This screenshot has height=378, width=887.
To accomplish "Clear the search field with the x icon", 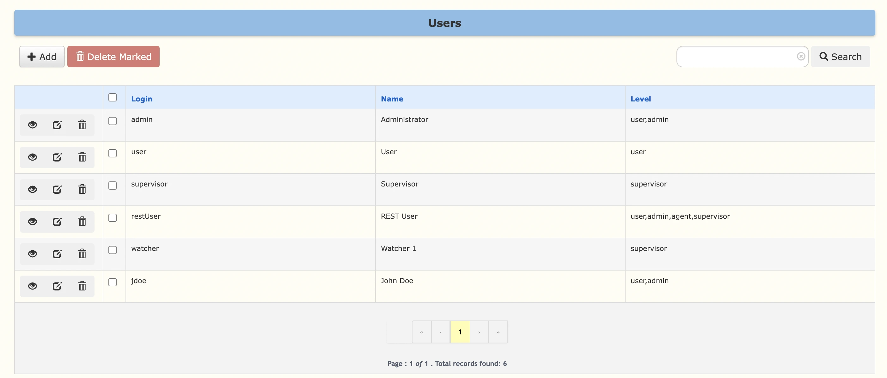I will pyautogui.click(x=801, y=56).
